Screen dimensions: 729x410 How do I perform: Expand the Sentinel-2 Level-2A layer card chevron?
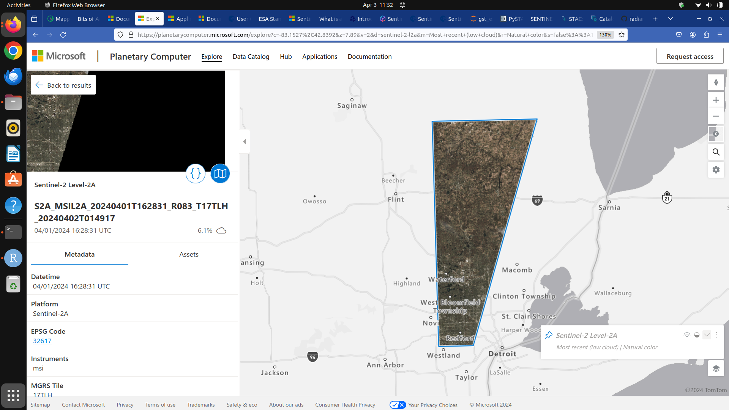point(706,335)
